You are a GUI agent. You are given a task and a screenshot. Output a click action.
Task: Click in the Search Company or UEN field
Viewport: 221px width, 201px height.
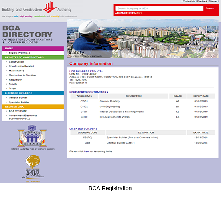pyautogui.click(x=159, y=8)
